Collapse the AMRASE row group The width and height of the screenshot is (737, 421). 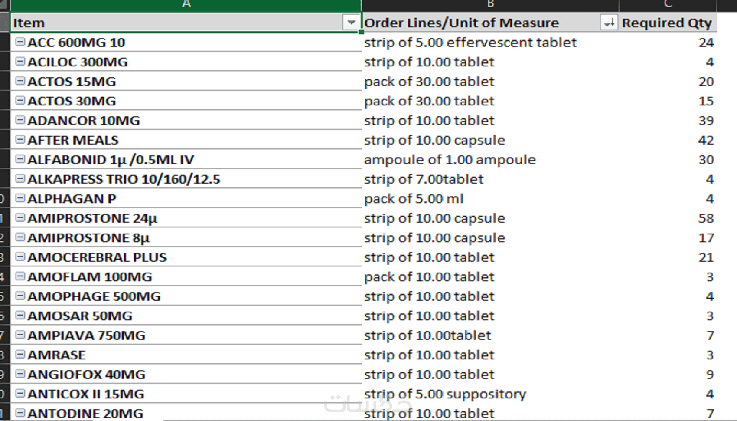click(20, 354)
